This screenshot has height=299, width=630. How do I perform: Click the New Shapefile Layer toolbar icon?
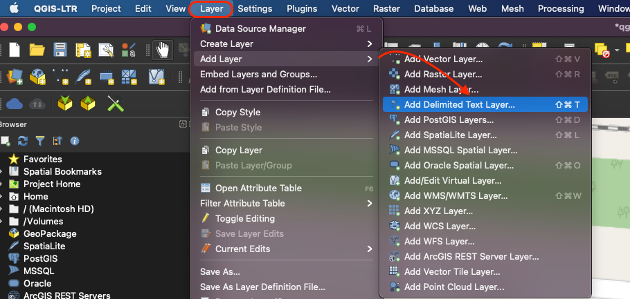click(x=60, y=76)
